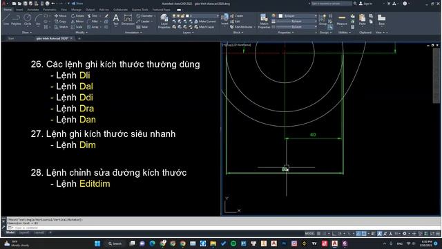Click the Mirror command
The height and width of the screenshot is (249, 442).
click(77, 21)
